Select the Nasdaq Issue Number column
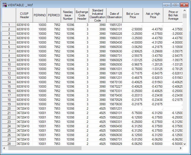This screenshot has width=191, height=155. 68,15
